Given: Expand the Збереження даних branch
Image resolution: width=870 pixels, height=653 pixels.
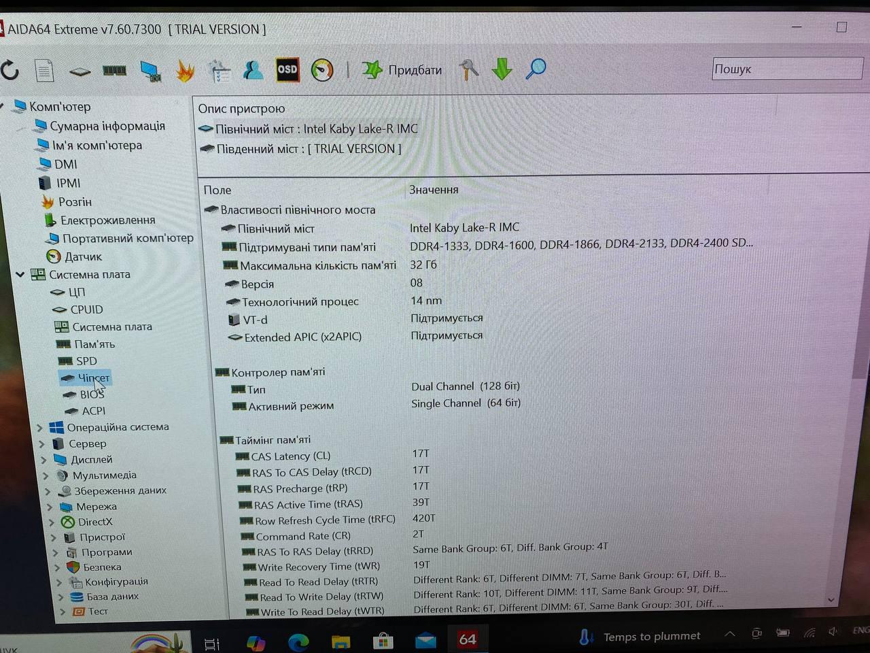Looking at the screenshot, I should click(x=48, y=491).
